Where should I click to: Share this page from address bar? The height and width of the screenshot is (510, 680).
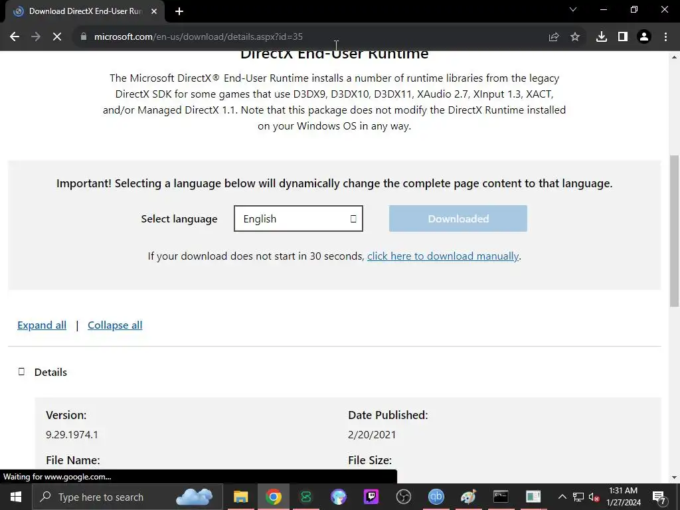point(554,37)
